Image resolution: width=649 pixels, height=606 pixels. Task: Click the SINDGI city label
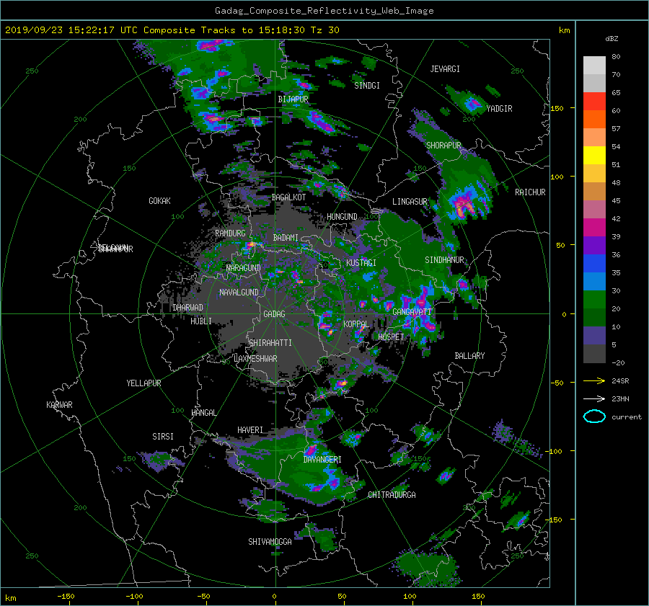click(x=367, y=86)
